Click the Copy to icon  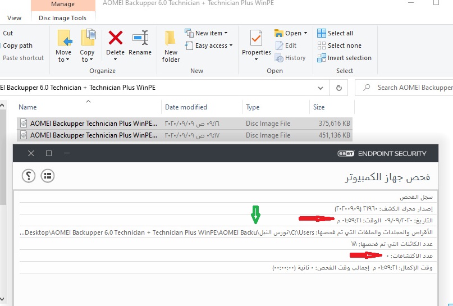tap(88, 38)
